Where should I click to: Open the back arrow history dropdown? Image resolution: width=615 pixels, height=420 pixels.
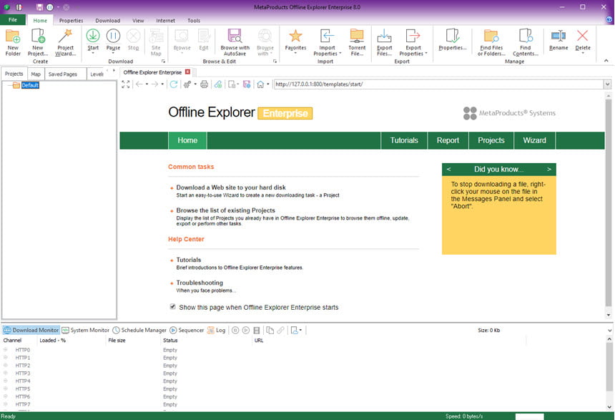147,84
